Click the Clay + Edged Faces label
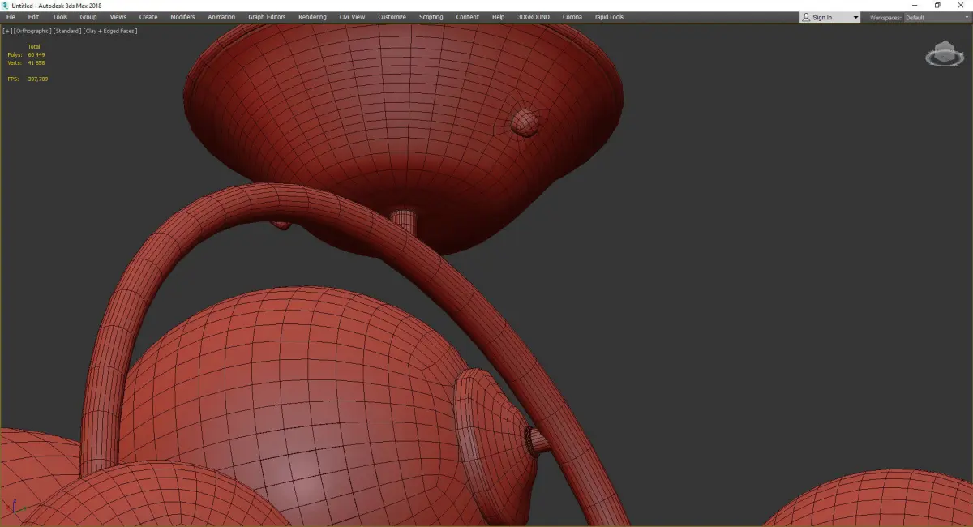The width and height of the screenshot is (973, 527). click(x=109, y=31)
